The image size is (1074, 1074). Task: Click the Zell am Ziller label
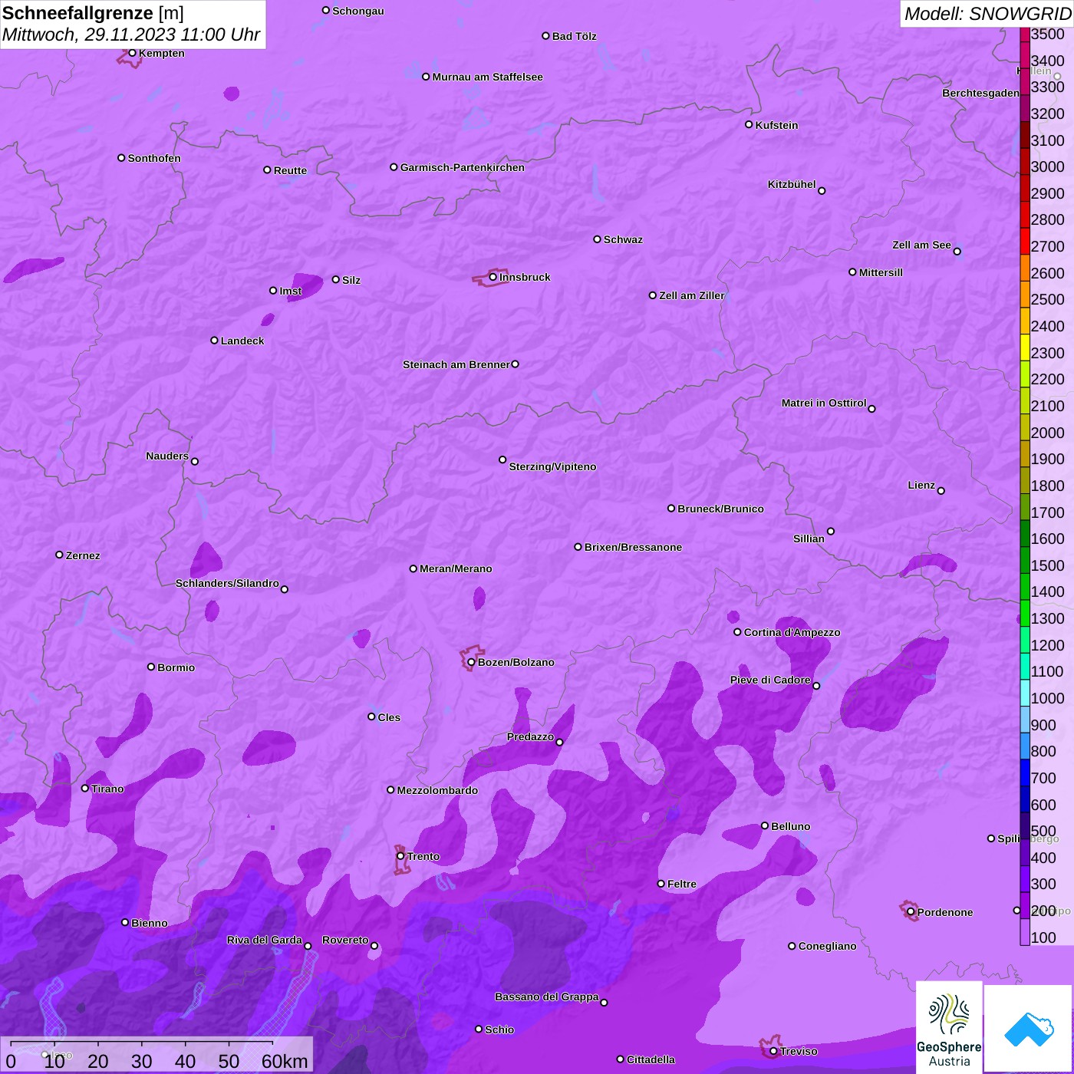[x=692, y=295]
